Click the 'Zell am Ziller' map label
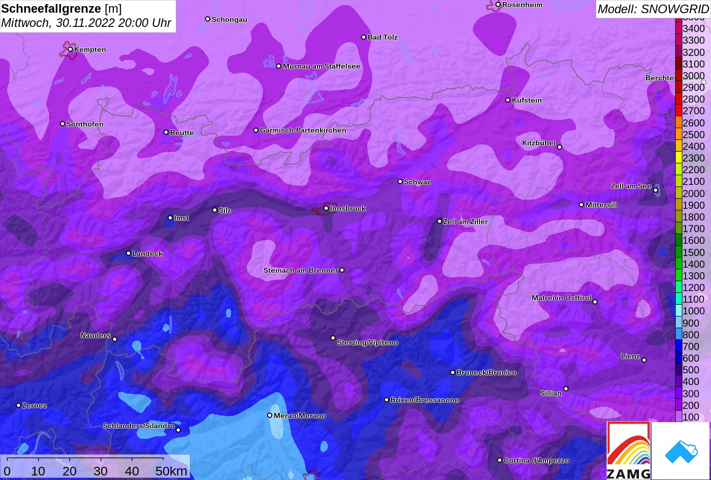This screenshot has width=711, height=480. [466, 222]
